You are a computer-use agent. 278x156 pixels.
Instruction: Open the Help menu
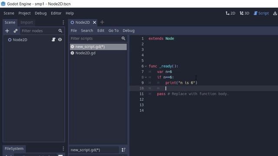point(69,13)
